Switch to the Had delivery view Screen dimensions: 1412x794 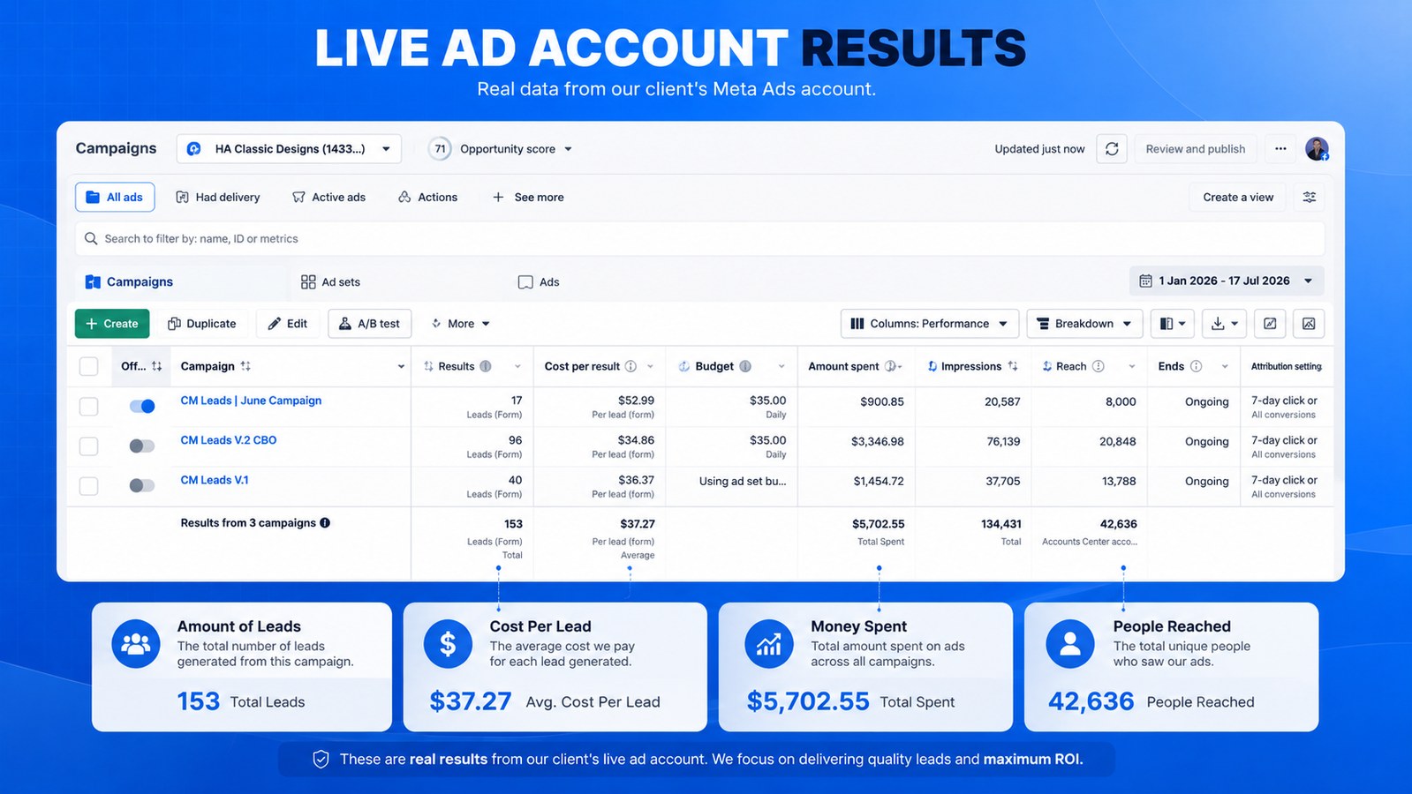coord(218,198)
